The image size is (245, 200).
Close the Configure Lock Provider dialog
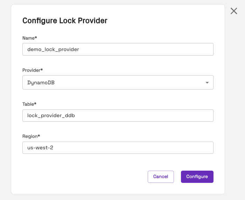coord(234,11)
